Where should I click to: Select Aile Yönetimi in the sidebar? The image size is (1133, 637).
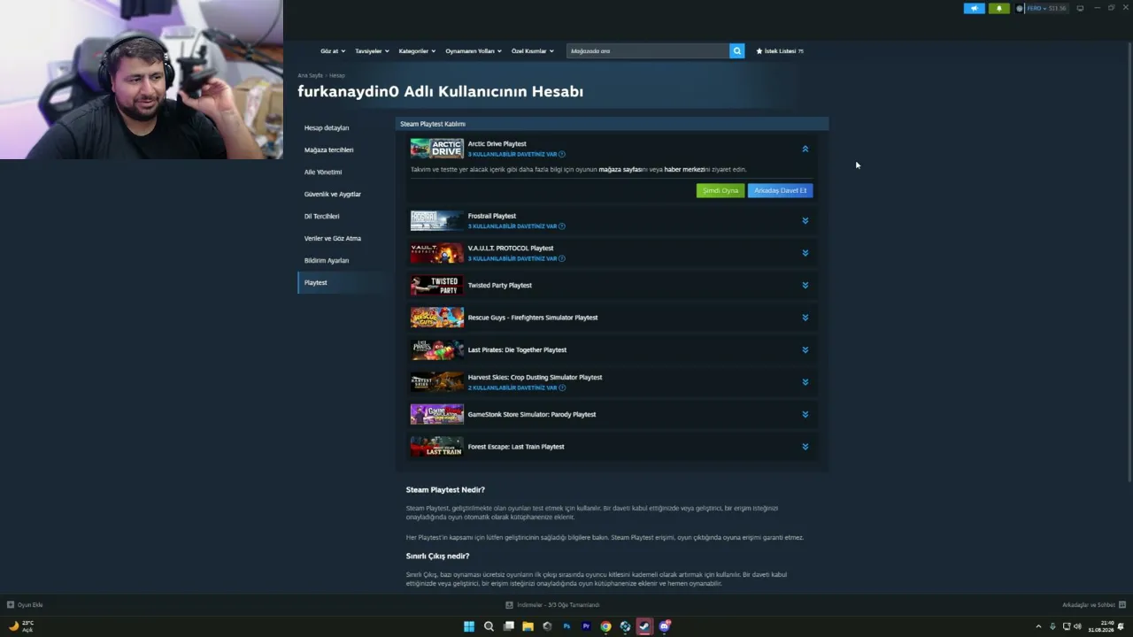[323, 173]
